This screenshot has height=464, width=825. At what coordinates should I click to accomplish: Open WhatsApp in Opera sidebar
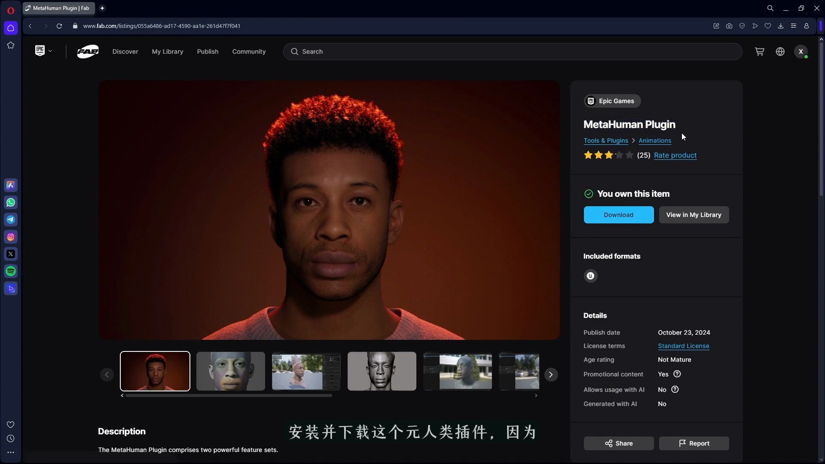coord(11,202)
